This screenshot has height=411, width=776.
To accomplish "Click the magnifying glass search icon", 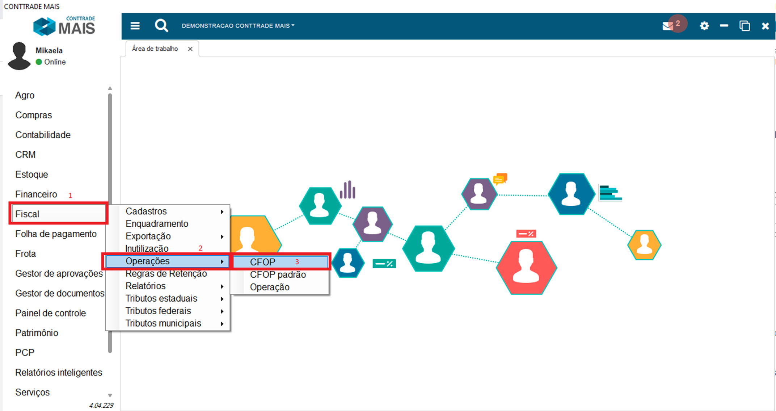I will [x=161, y=26].
